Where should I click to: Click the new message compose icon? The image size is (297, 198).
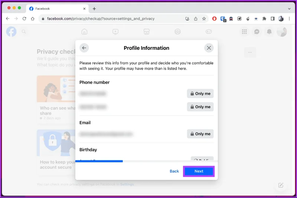[281, 185]
